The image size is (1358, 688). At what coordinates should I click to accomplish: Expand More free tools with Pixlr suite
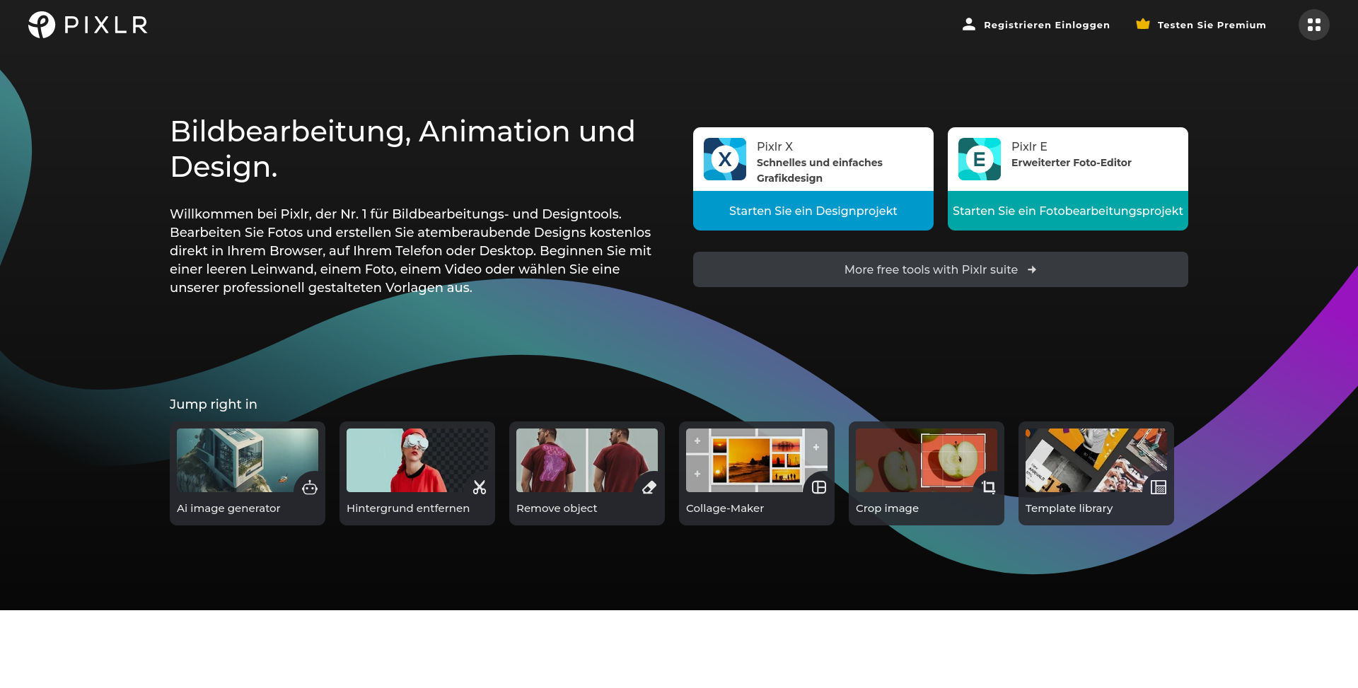click(940, 269)
